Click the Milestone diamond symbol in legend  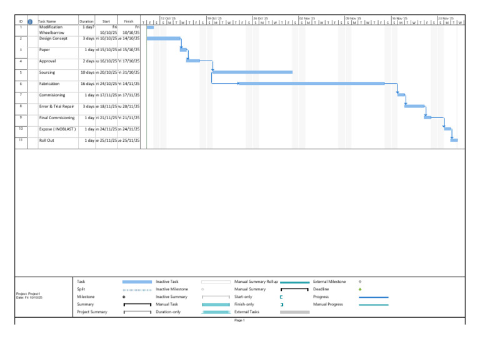(x=124, y=297)
